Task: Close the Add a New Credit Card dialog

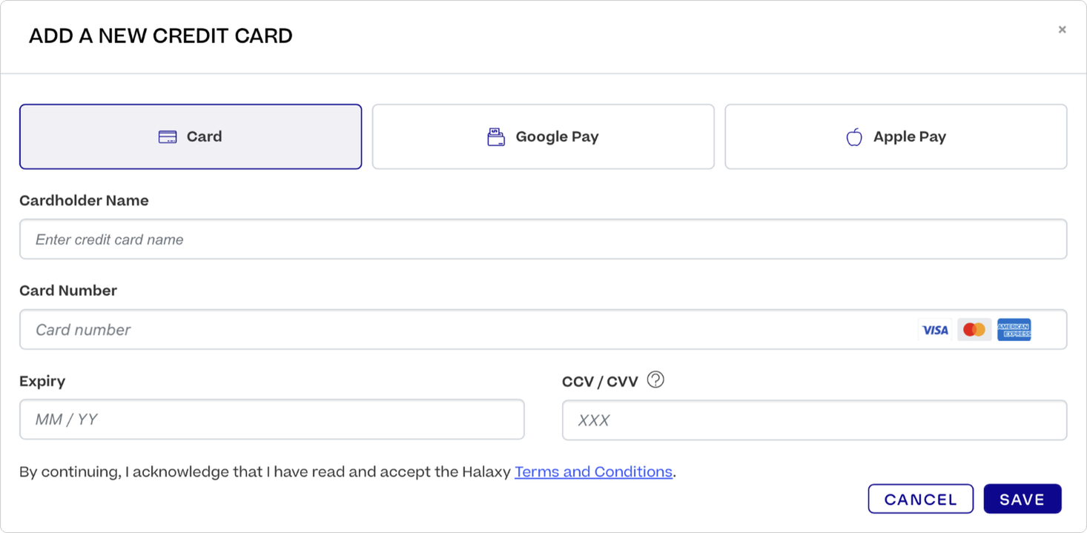Action: (1062, 30)
